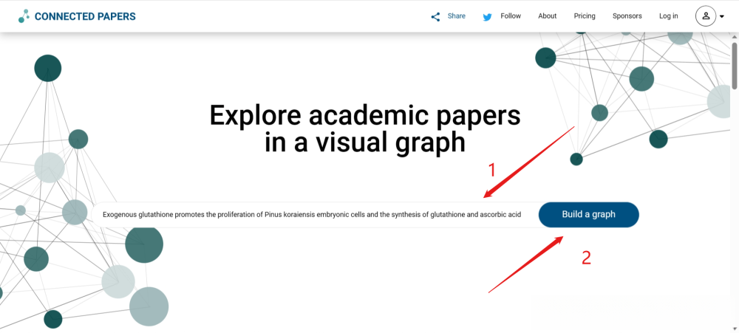The width and height of the screenshot is (739, 333).
Task: Click the CONNECTED PAPERS brand name
Action: tap(85, 16)
